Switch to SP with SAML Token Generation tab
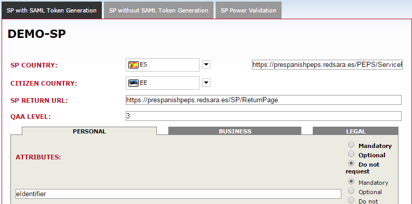The height and width of the screenshot is (204, 412). 51,10
